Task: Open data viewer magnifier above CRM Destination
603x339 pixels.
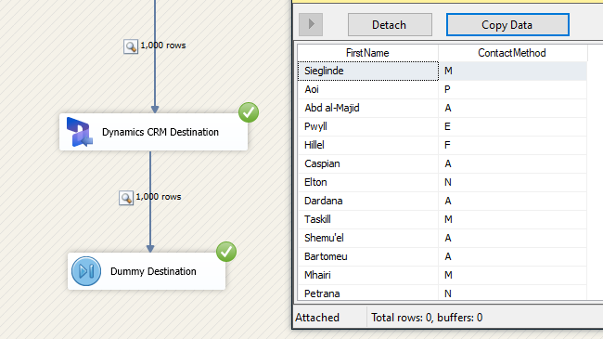Action: (x=131, y=46)
